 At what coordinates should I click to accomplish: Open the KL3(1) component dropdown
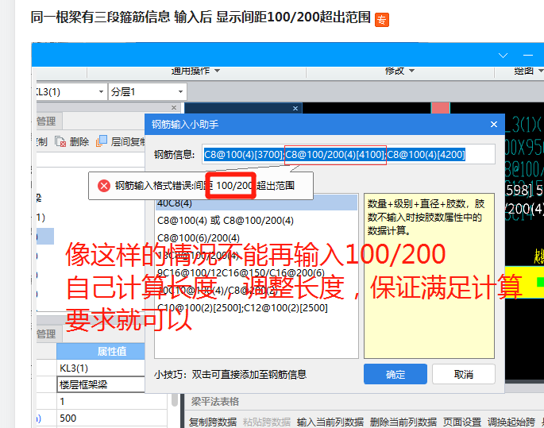(101, 92)
